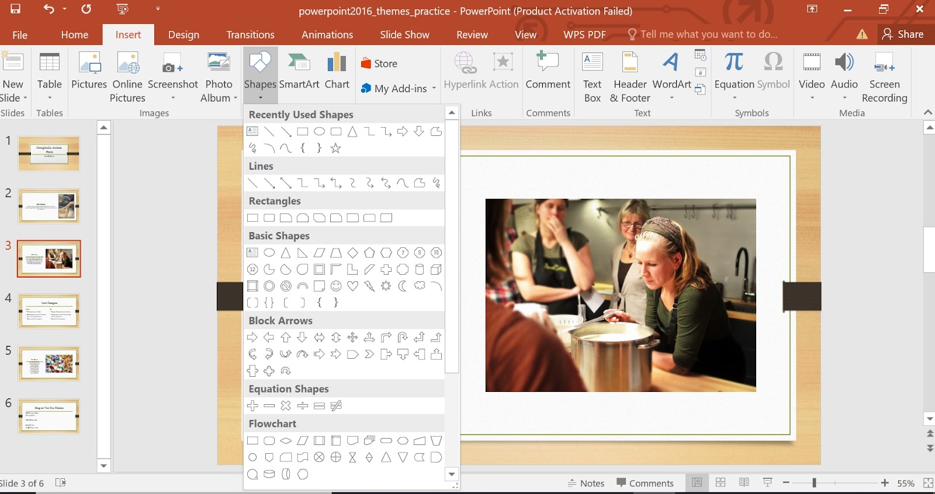Select the Not Equal equation shape

336,406
